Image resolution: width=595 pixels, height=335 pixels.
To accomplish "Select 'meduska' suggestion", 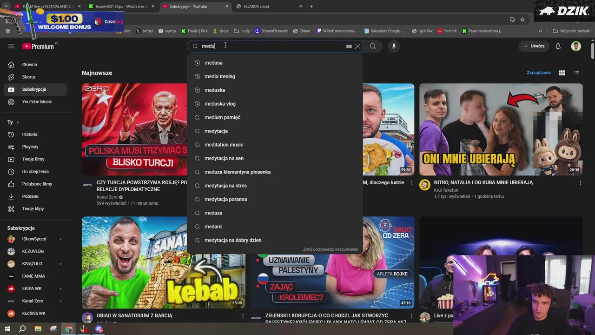I will pyautogui.click(x=275, y=90).
